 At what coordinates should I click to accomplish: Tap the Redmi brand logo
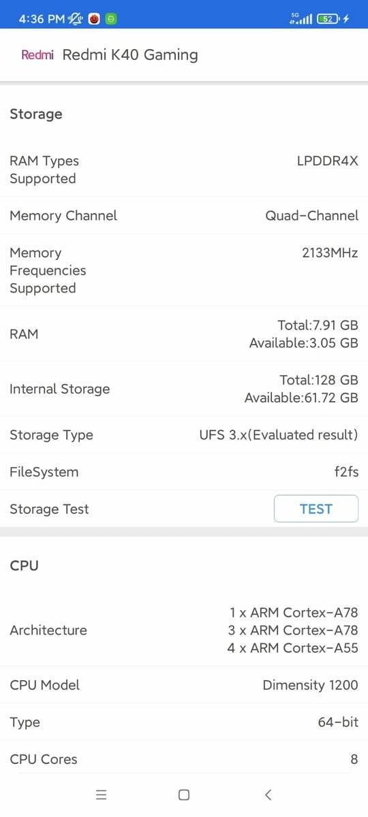click(37, 55)
